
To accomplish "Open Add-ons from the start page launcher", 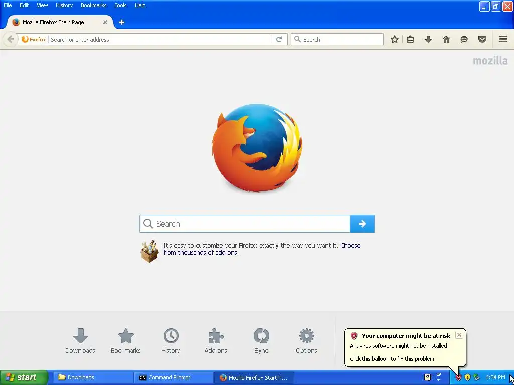I will click(x=216, y=341).
